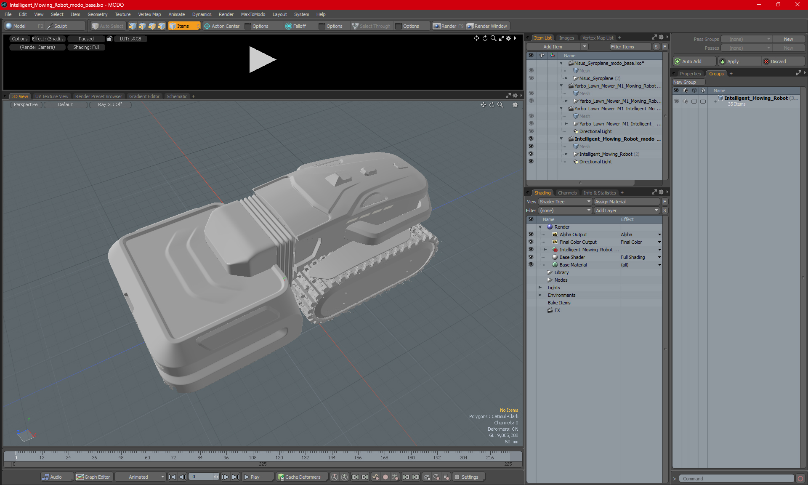The height and width of the screenshot is (485, 808).
Task: Switch to the Channels tab
Action: pyautogui.click(x=567, y=193)
